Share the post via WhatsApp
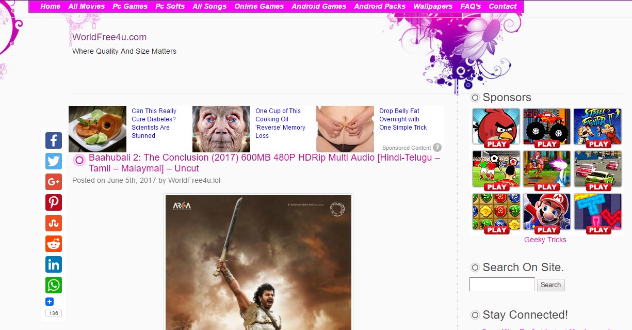This screenshot has height=330, width=632. click(x=54, y=285)
